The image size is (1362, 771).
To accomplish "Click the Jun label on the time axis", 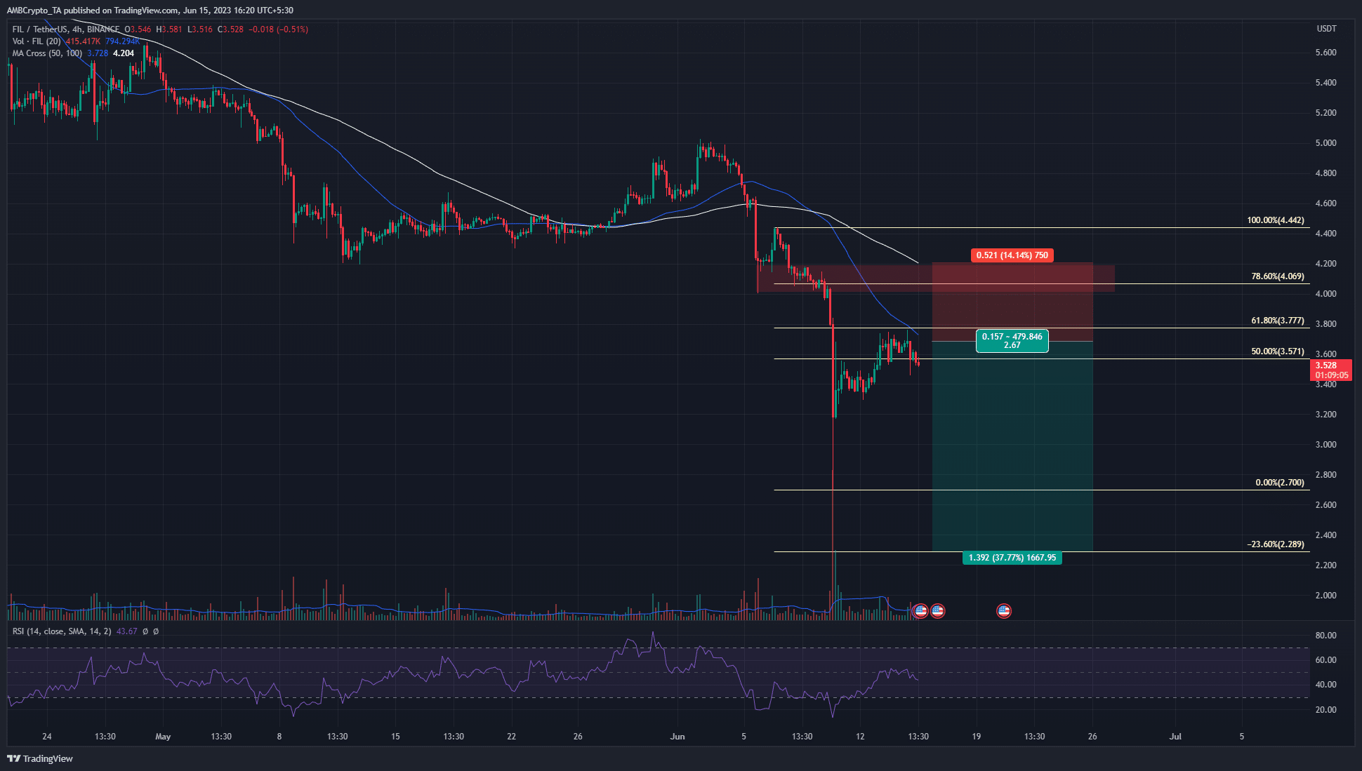I will [677, 737].
